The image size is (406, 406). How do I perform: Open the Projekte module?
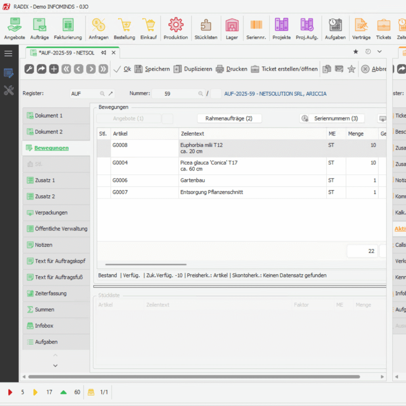[282, 29]
